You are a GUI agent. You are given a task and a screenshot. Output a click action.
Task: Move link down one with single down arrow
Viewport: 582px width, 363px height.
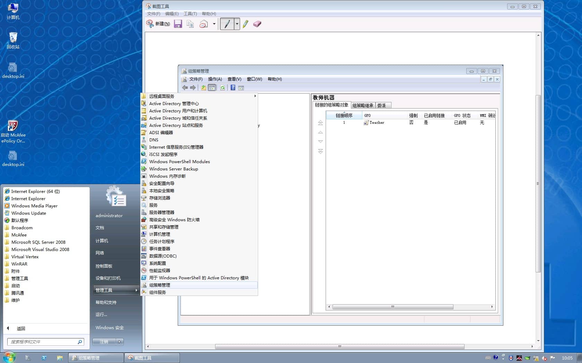[x=320, y=141]
